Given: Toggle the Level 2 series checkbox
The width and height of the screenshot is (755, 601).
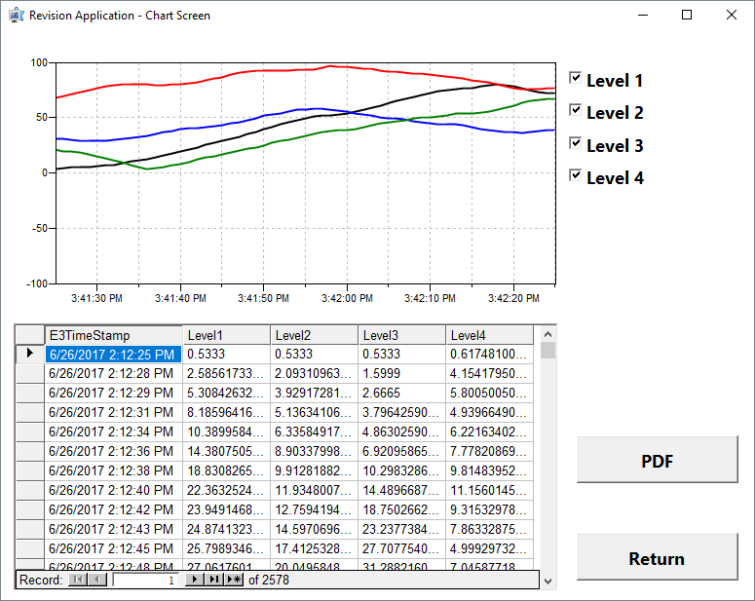Looking at the screenshot, I should coord(576,110).
